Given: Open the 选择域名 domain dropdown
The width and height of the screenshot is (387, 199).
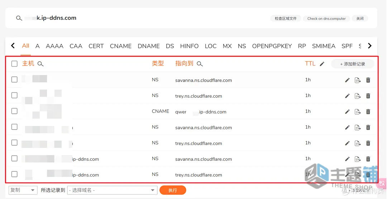Looking at the screenshot, I should click(112, 190).
